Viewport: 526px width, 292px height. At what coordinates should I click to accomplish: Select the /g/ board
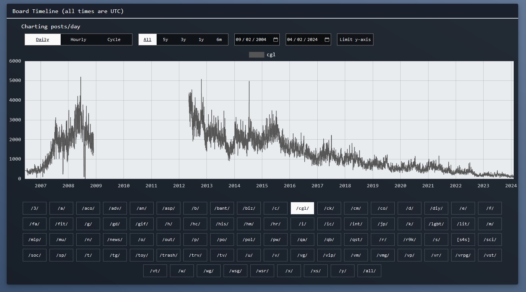tap(88, 224)
